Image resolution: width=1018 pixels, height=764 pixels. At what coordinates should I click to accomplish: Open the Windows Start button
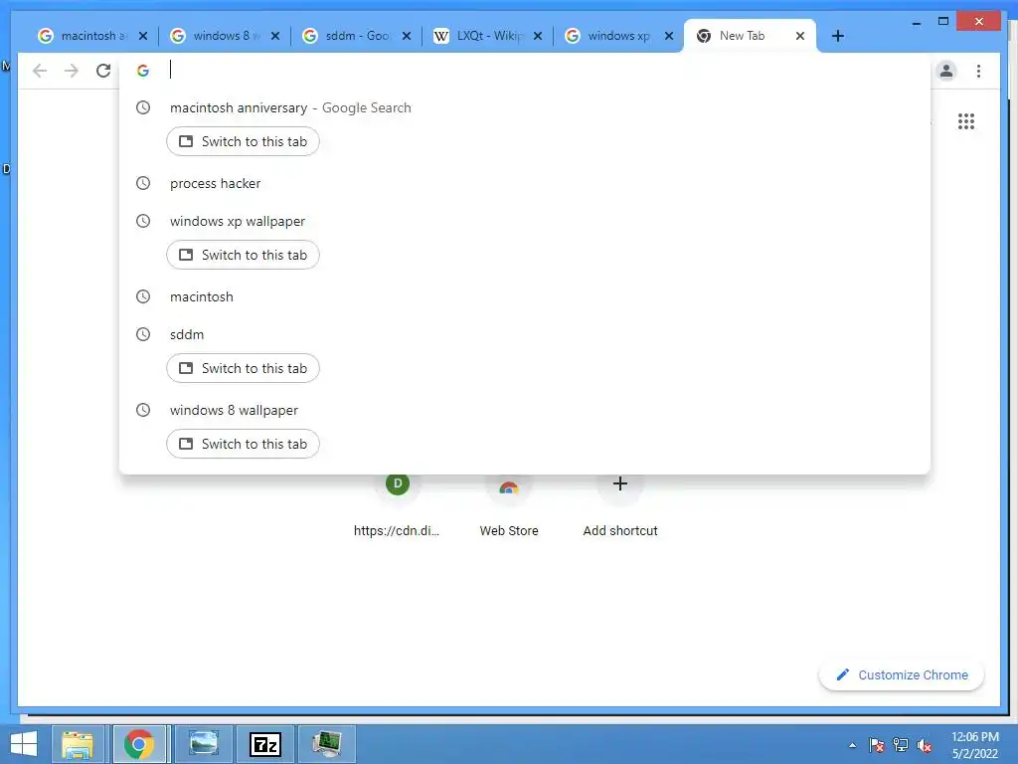pos(24,744)
